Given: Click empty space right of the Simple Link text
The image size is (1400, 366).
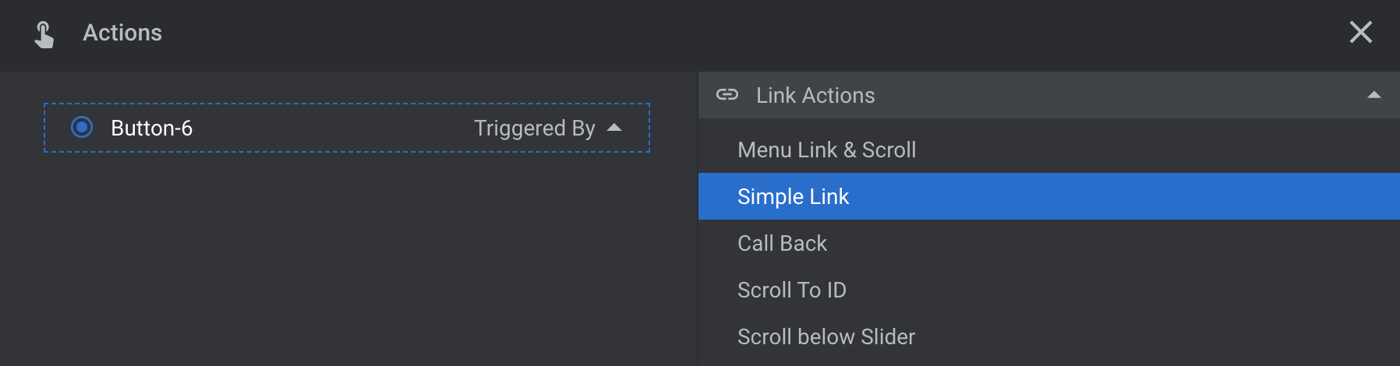Looking at the screenshot, I should 1122,196.
